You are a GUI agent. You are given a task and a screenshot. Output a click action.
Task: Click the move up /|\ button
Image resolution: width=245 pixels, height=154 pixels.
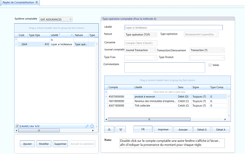tap(109, 129)
